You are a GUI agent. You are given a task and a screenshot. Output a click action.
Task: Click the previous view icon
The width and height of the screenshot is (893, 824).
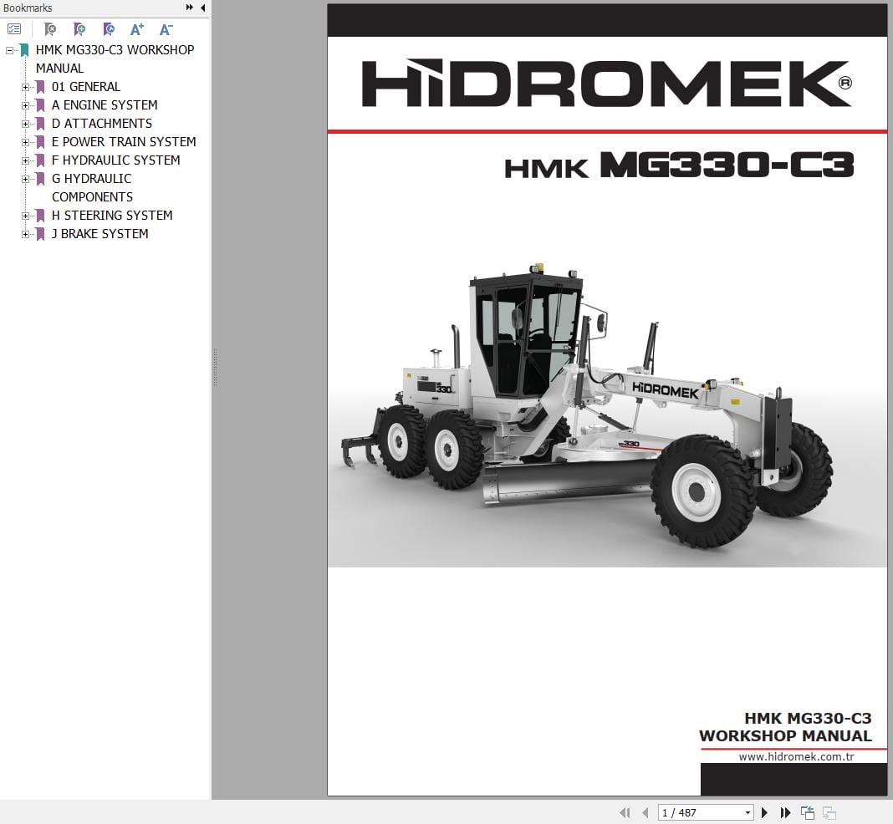click(x=808, y=812)
